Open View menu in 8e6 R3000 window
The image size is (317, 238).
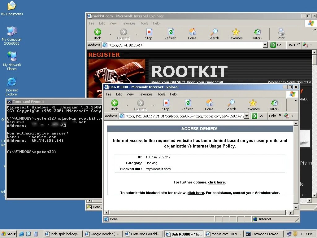[130, 94]
